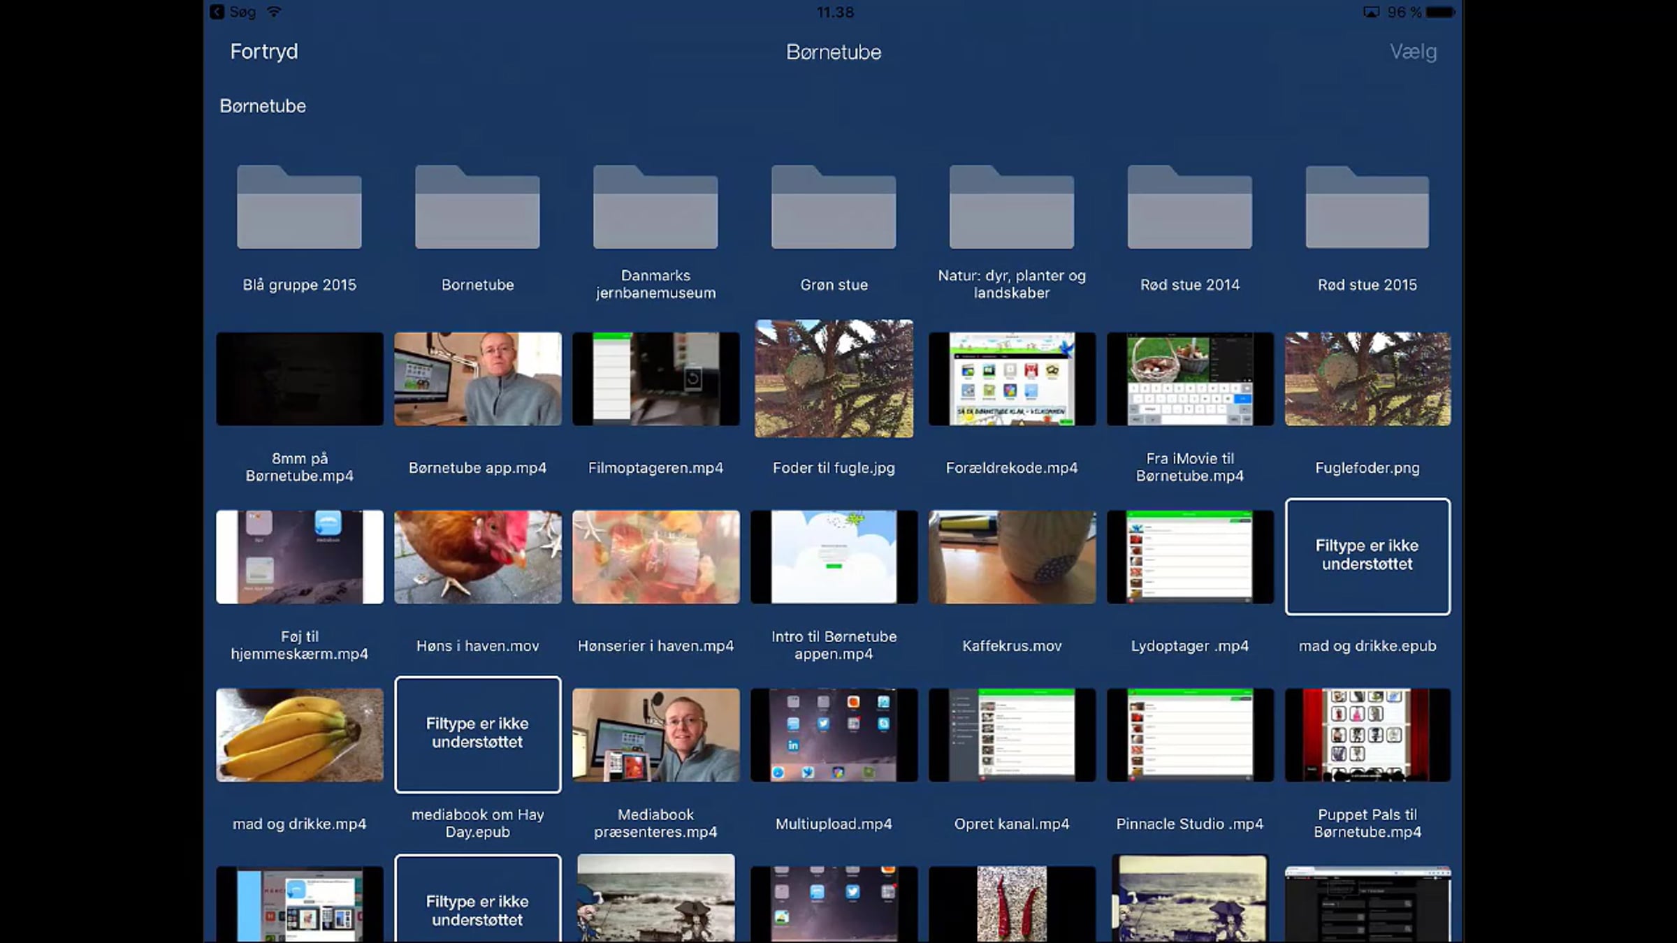Click the Blå gruppe 2015 folder name
The image size is (1677, 943).
(x=300, y=285)
